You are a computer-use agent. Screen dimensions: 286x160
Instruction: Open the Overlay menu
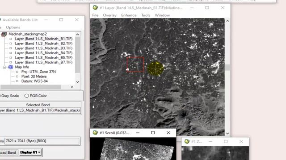tap(109, 15)
